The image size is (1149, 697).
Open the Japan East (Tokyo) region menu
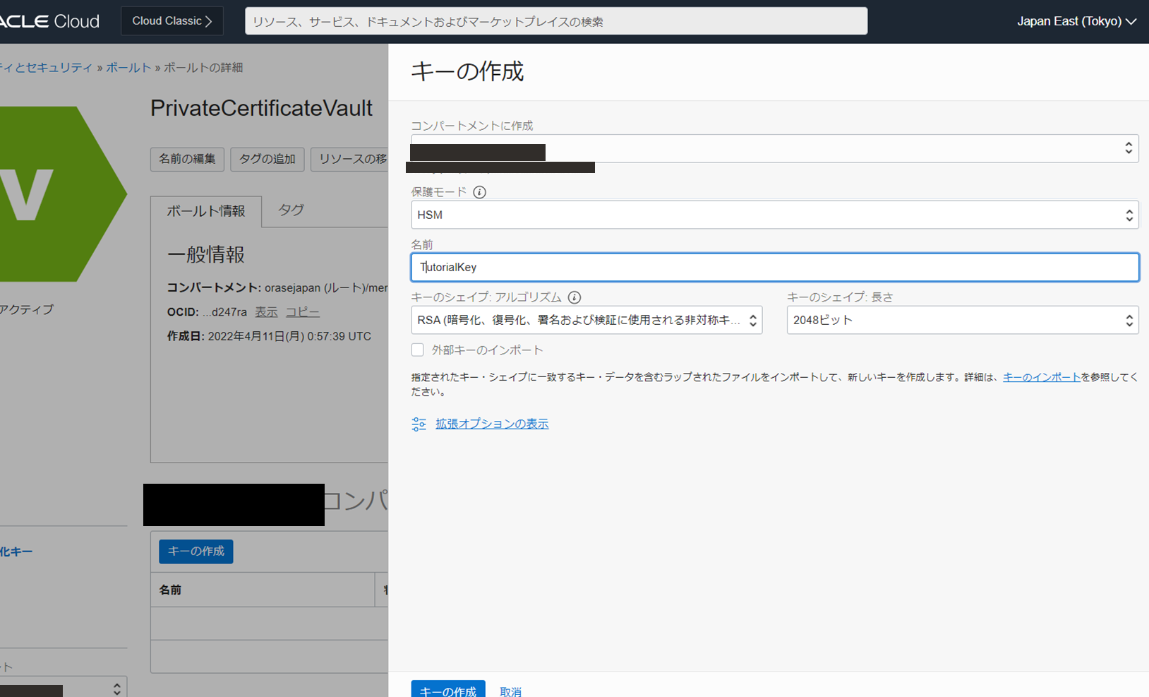click(1076, 21)
